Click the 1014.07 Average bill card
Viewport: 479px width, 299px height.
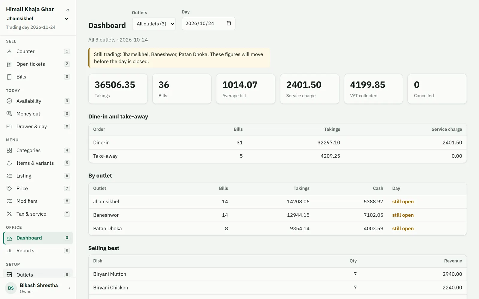point(245,89)
